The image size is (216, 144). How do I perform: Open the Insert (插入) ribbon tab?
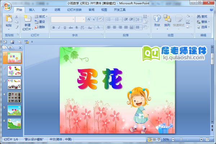pos(32,10)
